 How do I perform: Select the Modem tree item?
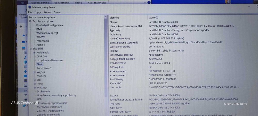(41, 76)
